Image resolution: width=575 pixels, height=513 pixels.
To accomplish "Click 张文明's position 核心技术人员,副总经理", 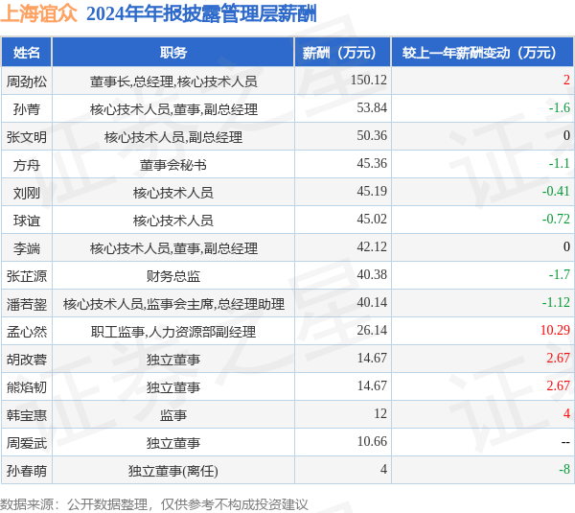I will point(173,137).
